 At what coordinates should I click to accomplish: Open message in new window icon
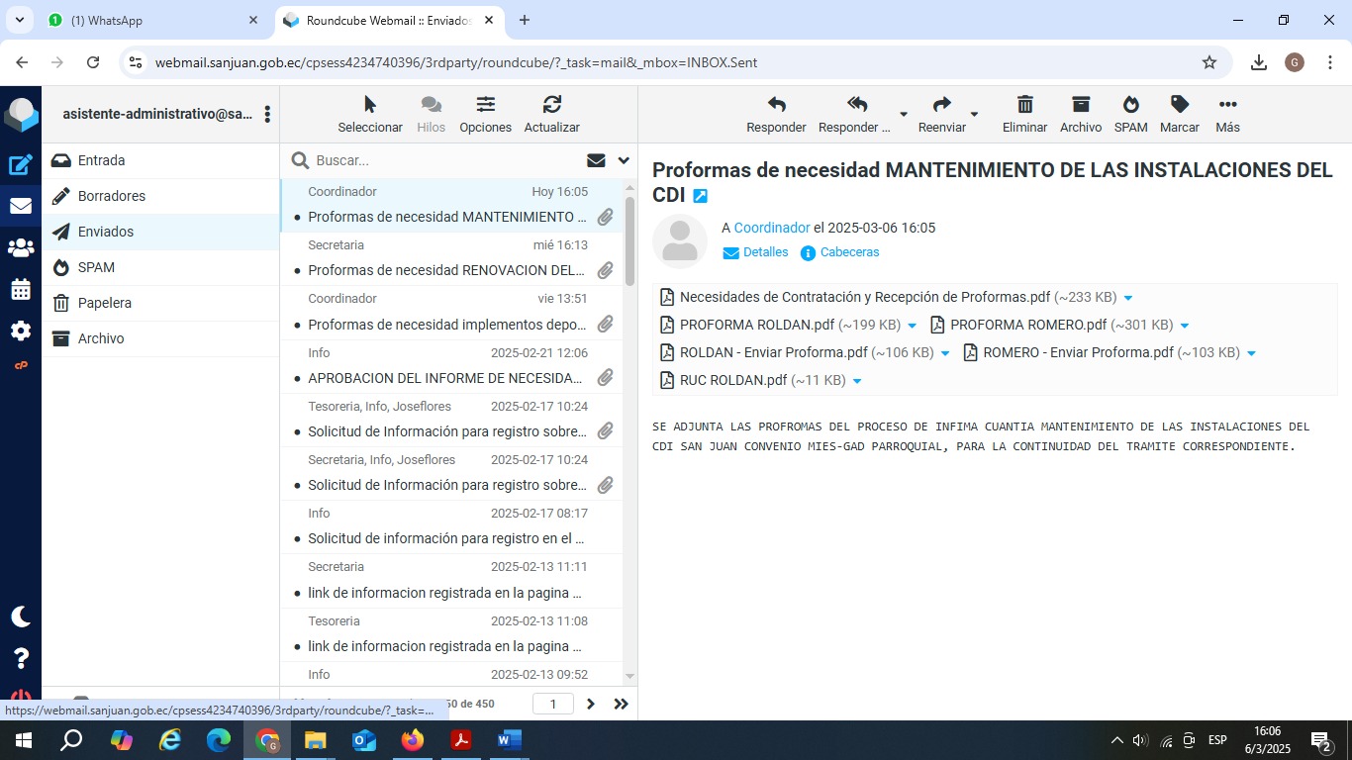point(700,196)
